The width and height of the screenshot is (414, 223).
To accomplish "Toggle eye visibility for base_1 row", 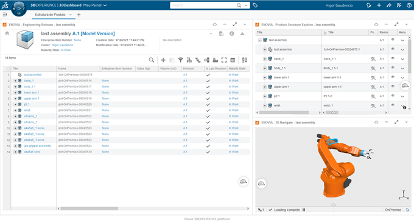I will (x=393, y=58).
